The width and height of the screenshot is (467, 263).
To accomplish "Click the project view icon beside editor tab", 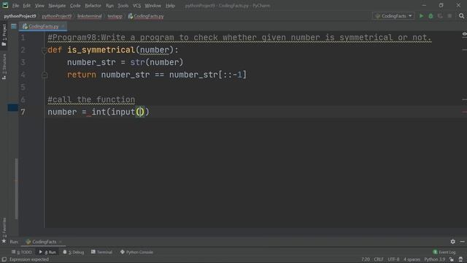I will 14,26.
